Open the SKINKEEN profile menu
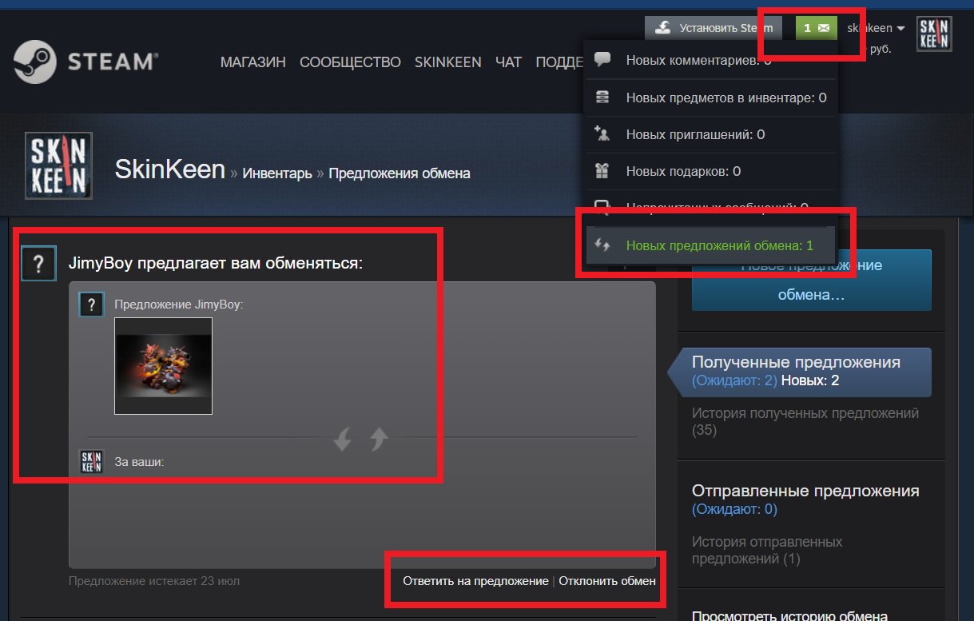 (448, 62)
